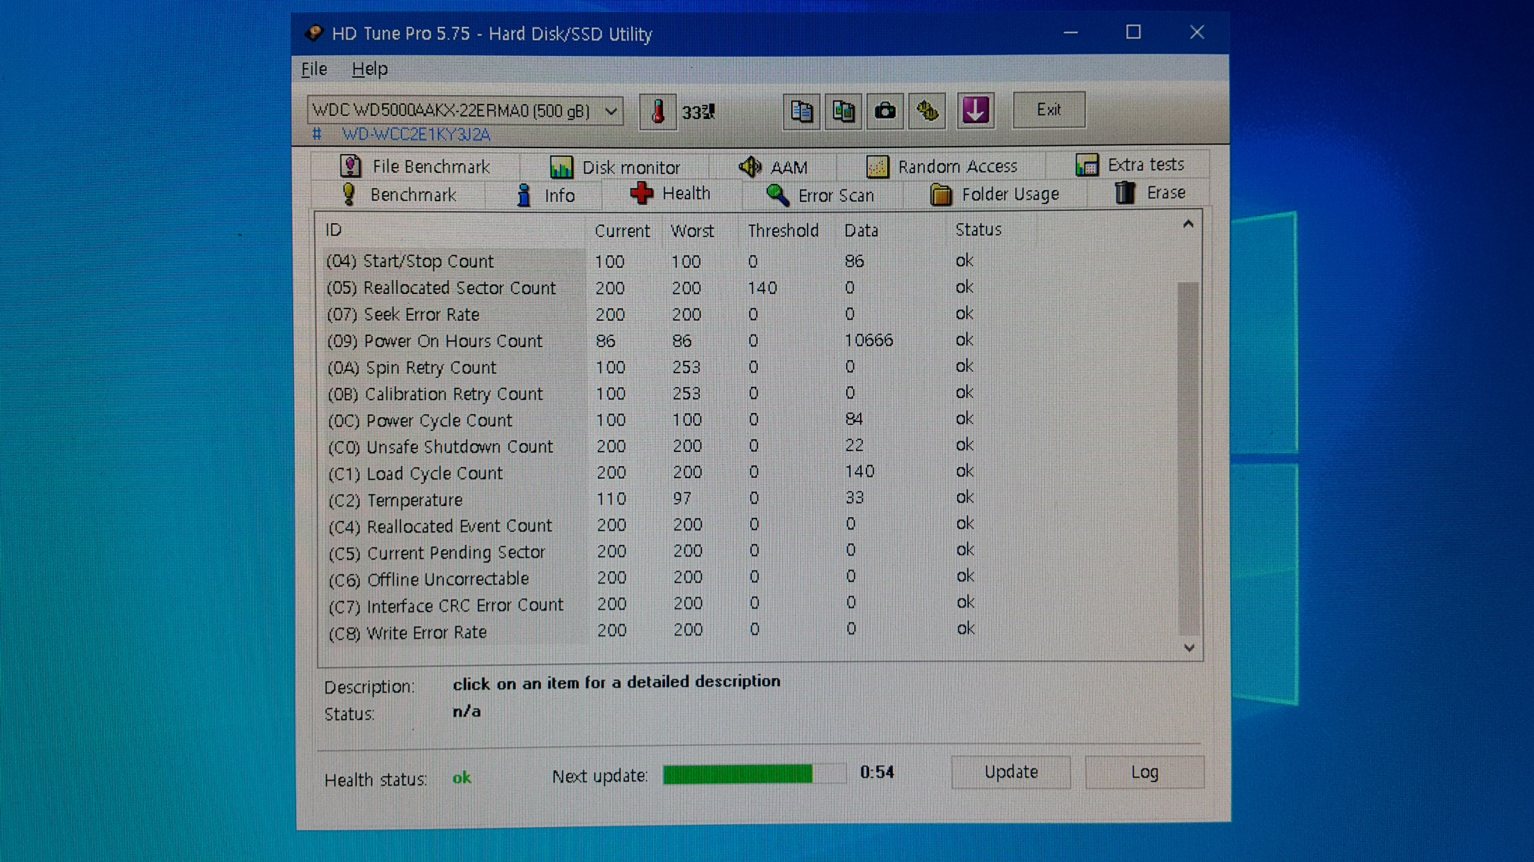Click the Next update progress bar
Screen dimensions: 1534x862
coord(754,774)
